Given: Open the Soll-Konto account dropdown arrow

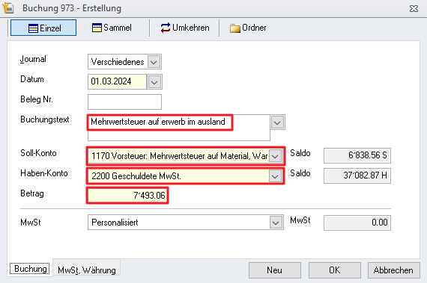Looking at the screenshot, I should (x=276, y=156).
